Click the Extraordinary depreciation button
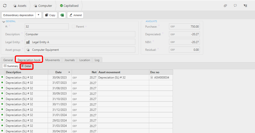The image size is (255, 133). pos(18,15)
